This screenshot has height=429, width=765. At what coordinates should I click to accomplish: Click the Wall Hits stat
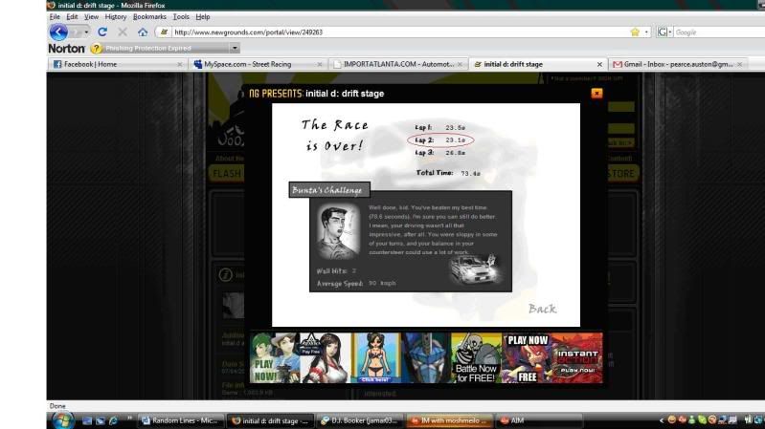337,270
